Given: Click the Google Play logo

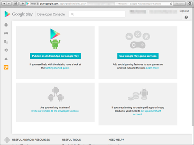Looking at the screenshot, I should pyautogui.click(x=19, y=14).
